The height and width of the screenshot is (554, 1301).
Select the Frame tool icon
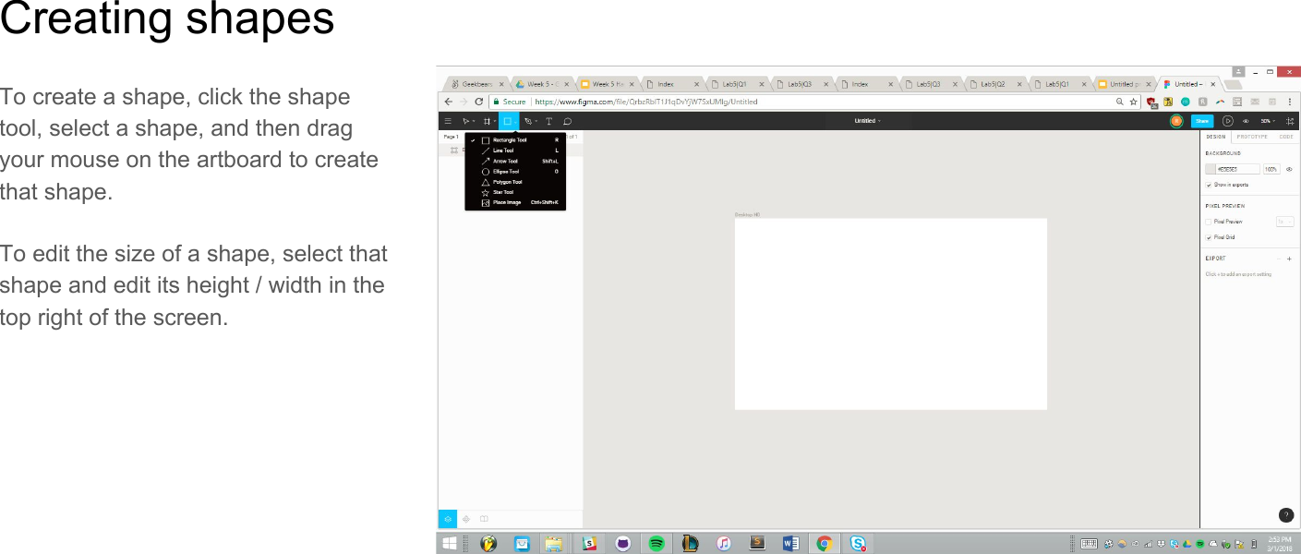coord(487,121)
